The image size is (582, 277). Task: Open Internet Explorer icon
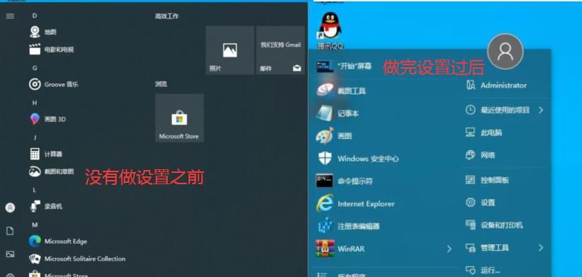[325, 203]
